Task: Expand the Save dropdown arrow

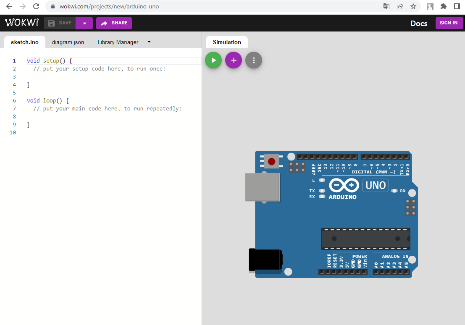Action: pos(84,23)
